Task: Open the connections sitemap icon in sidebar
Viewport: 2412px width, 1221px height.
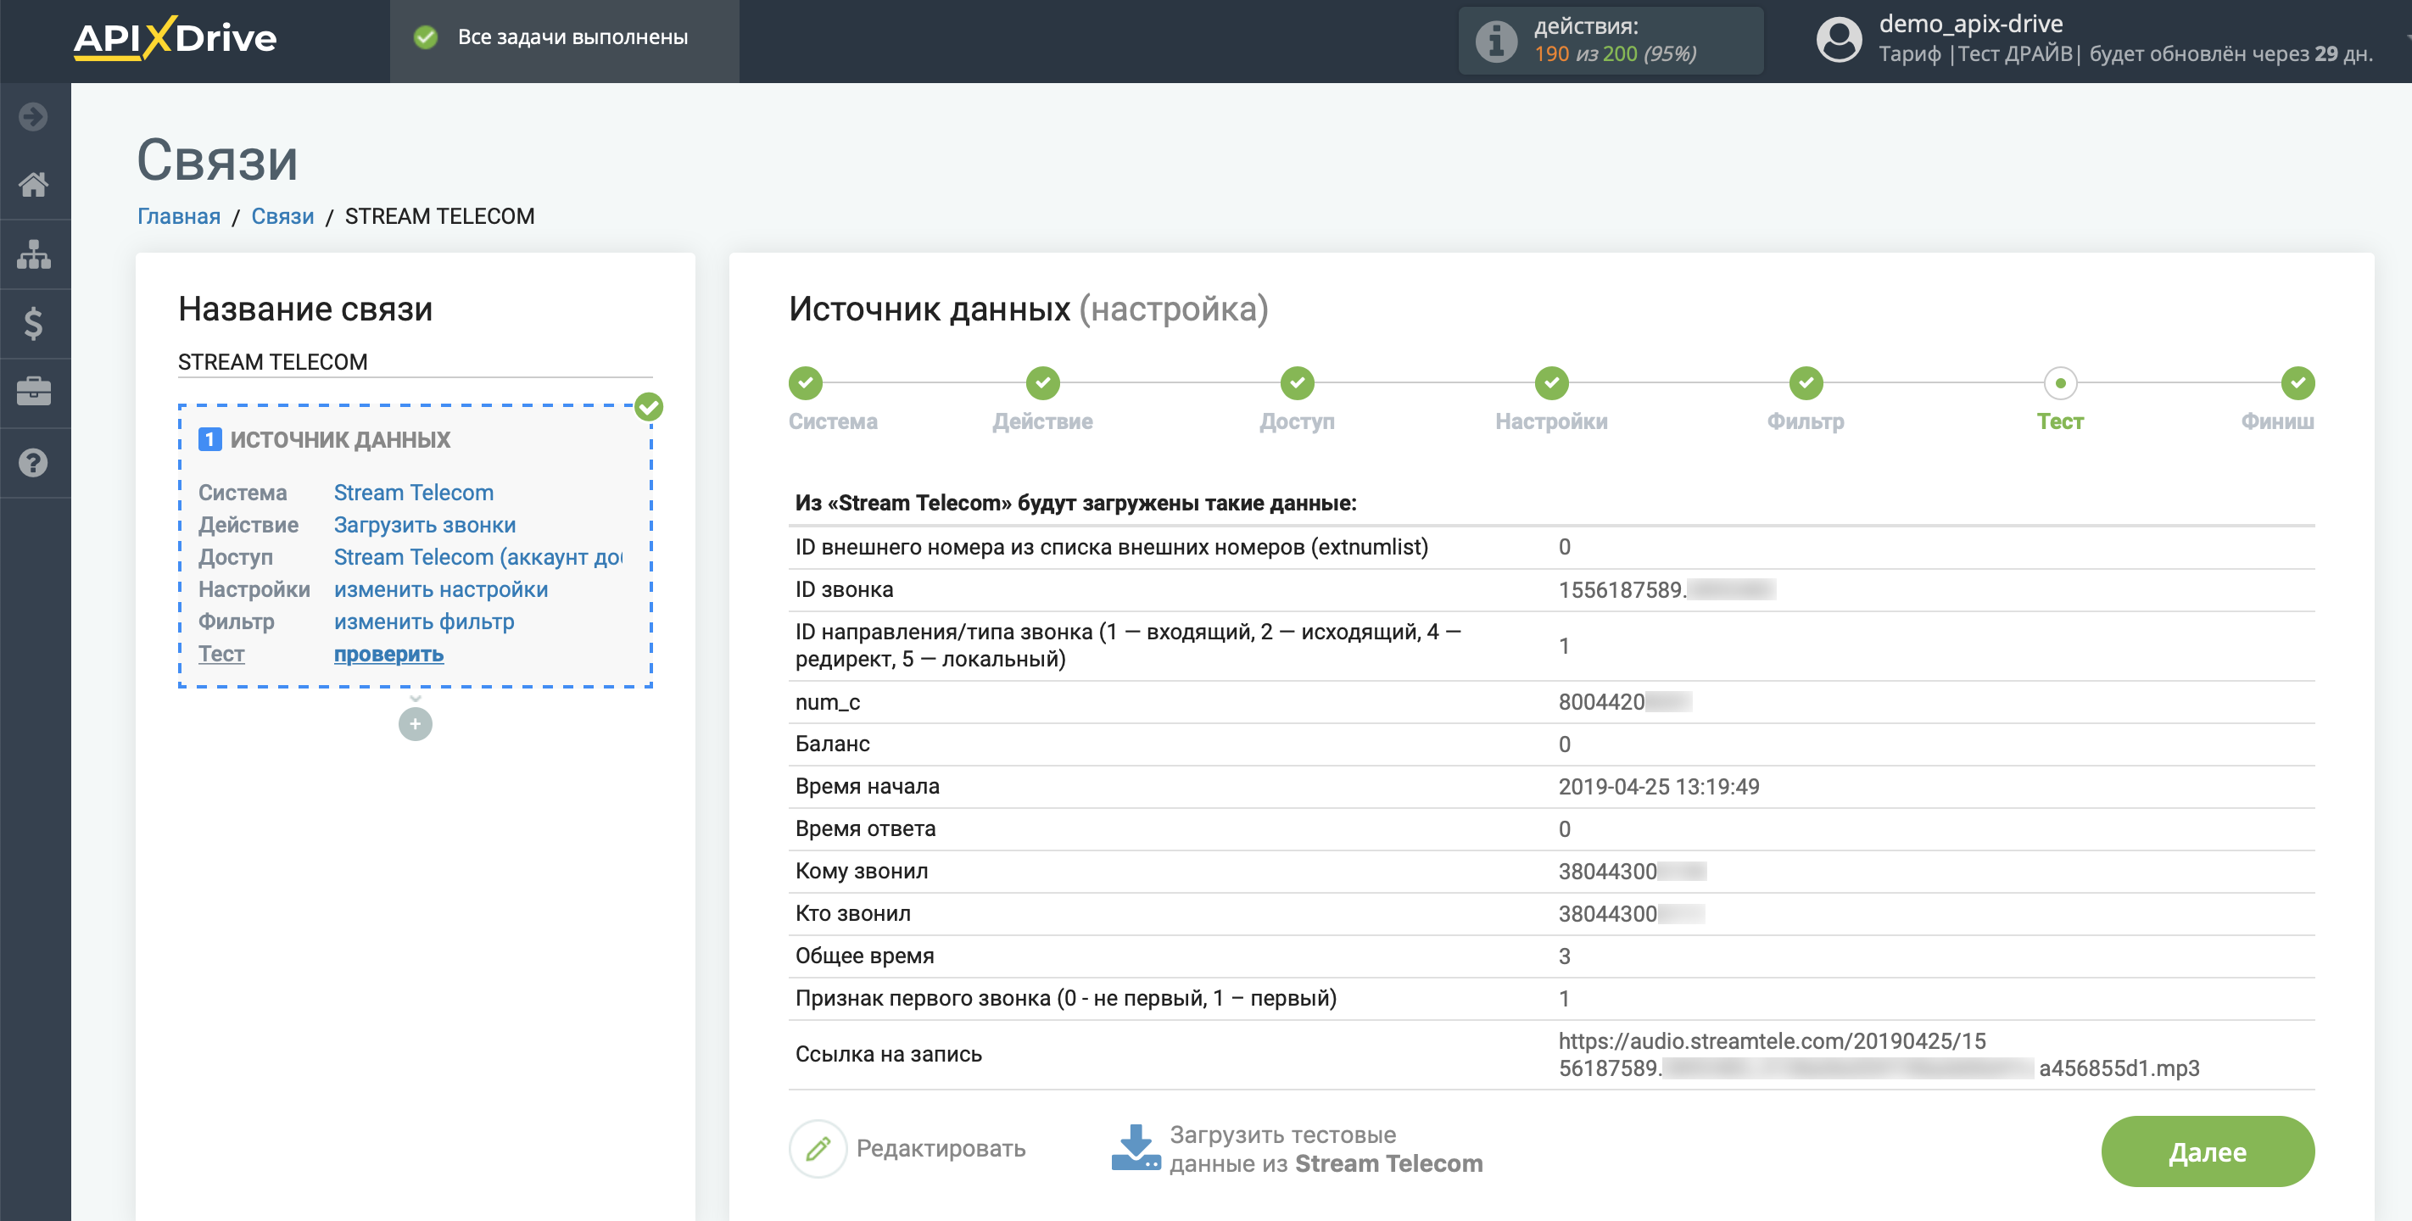Action: tap(34, 254)
